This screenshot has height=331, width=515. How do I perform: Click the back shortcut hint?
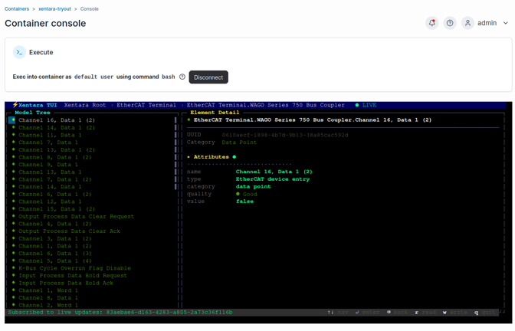[x=397, y=313]
